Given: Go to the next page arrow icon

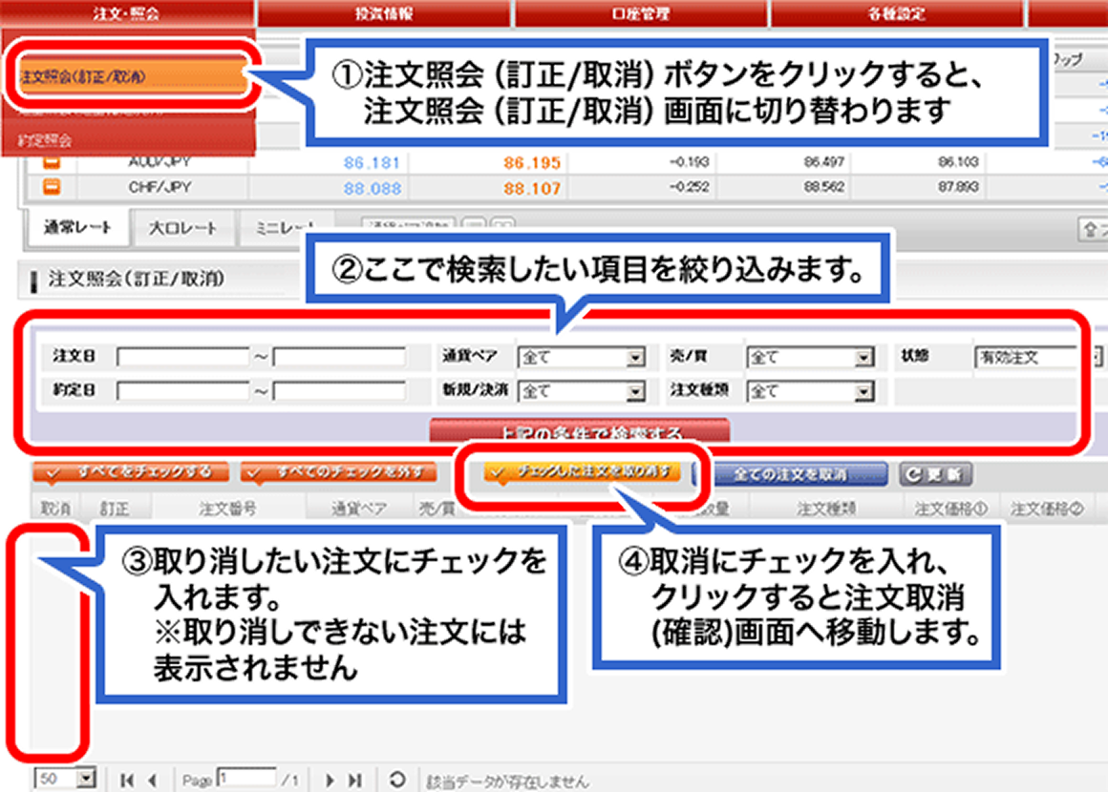Looking at the screenshot, I should pos(329,779).
